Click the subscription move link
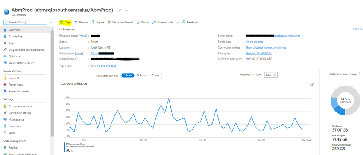 [79, 53]
